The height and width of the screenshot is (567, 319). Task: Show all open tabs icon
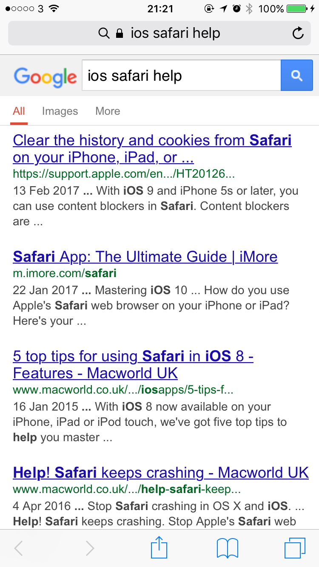tap(295, 548)
